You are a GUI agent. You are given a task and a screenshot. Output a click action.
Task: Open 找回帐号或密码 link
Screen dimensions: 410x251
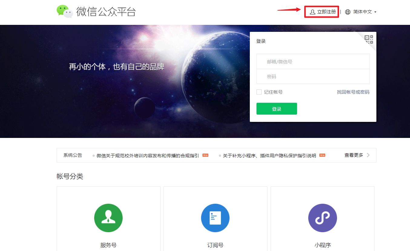click(353, 92)
